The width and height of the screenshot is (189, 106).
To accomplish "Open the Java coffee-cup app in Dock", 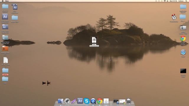I will [106, 101].
